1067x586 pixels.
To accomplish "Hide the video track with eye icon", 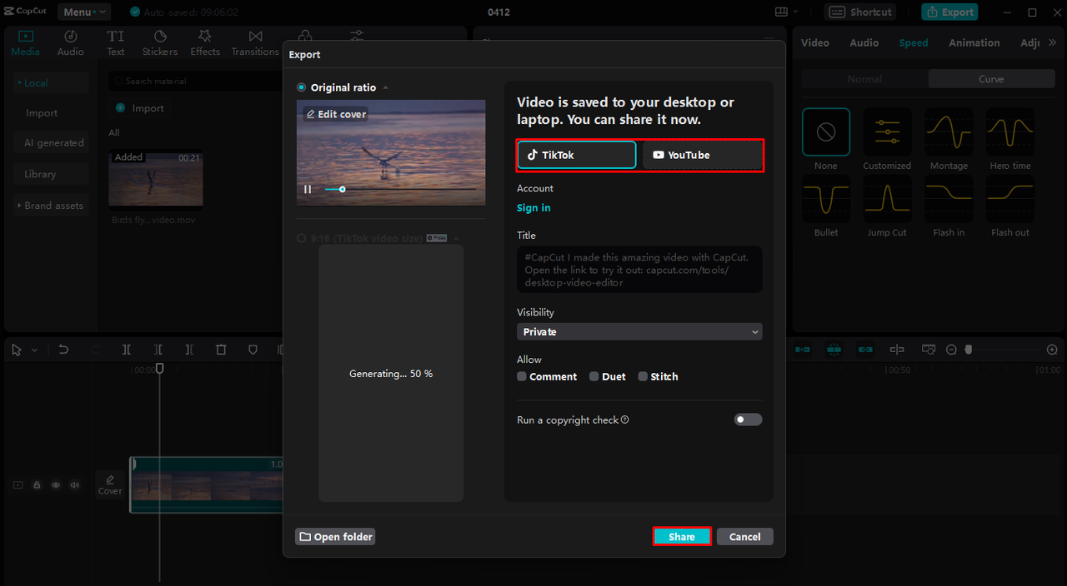I will tap(56, 484).
